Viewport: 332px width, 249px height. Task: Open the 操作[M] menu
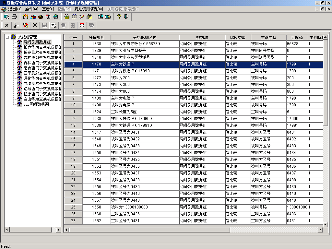(x=31, y=9)
